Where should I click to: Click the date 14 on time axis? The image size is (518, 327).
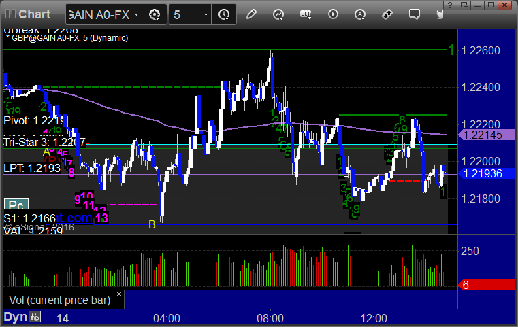pos(63,318)
